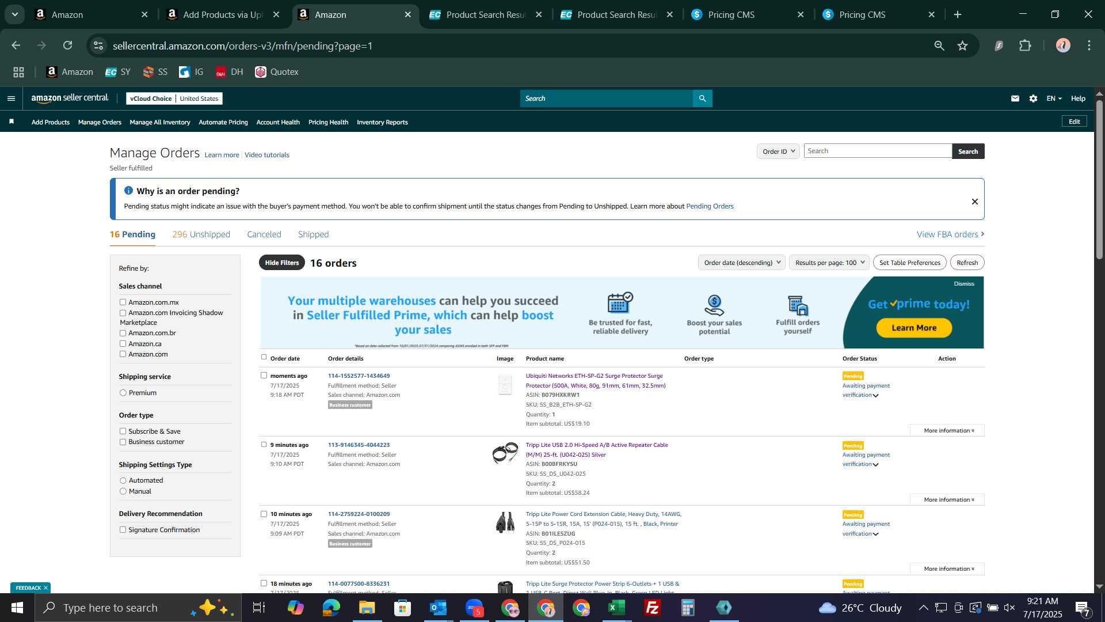This screenshot has height=622, width=1105.
Task: Click the bookmark flag icon
Action: [12, 122]
